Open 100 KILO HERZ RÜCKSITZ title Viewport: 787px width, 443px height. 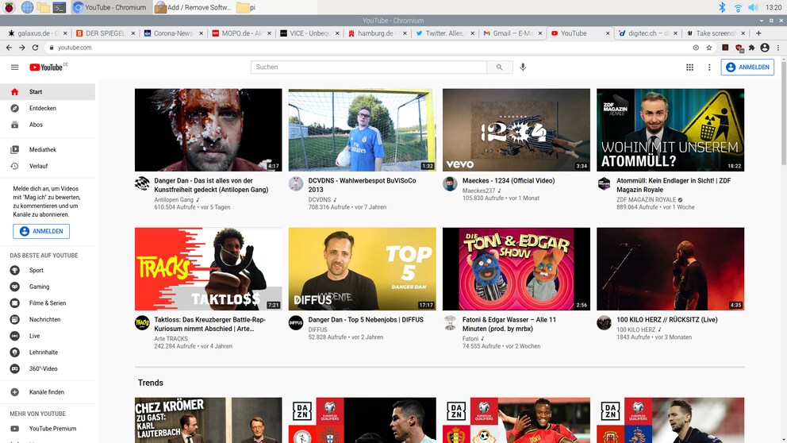coord(667,319)
